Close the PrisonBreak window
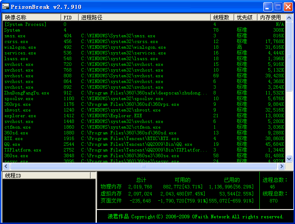 click(x=288, y=7)
